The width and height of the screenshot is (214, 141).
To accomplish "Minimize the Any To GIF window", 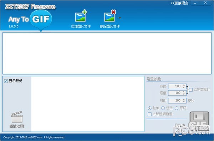I will click(x=195, y=3).
